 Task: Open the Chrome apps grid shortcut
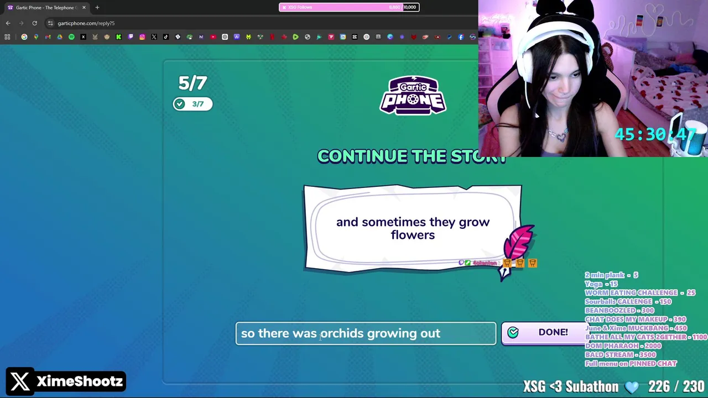coord(7,37)
